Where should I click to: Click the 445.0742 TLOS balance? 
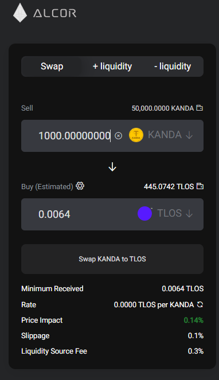pos(169,186)
